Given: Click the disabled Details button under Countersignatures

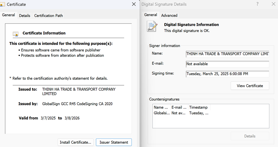Looking at the screenshot, I should coord(250,136).
